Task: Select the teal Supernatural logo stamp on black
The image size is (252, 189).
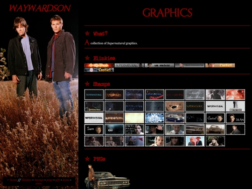Action: pos(94,95)
